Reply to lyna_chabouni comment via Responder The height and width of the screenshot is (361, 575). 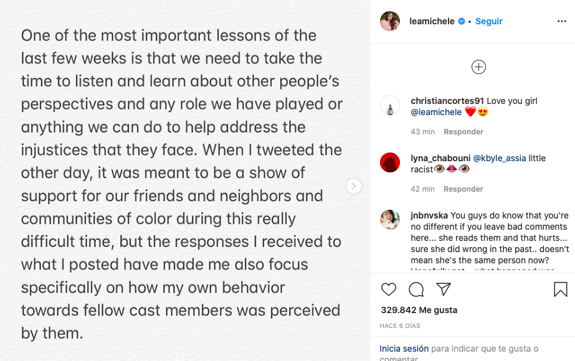(x=463, y=189)
